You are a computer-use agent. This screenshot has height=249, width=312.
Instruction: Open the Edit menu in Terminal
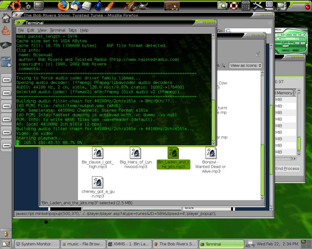pos(30,30)
